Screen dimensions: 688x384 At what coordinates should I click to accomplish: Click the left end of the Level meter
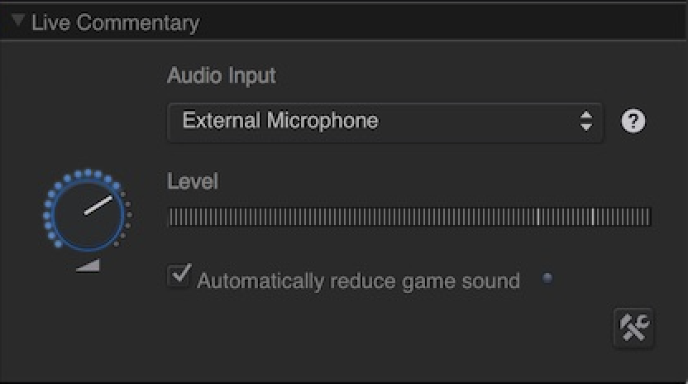(x=171, y=218)
